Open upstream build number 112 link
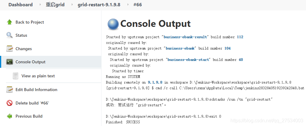 click(240, 37)
